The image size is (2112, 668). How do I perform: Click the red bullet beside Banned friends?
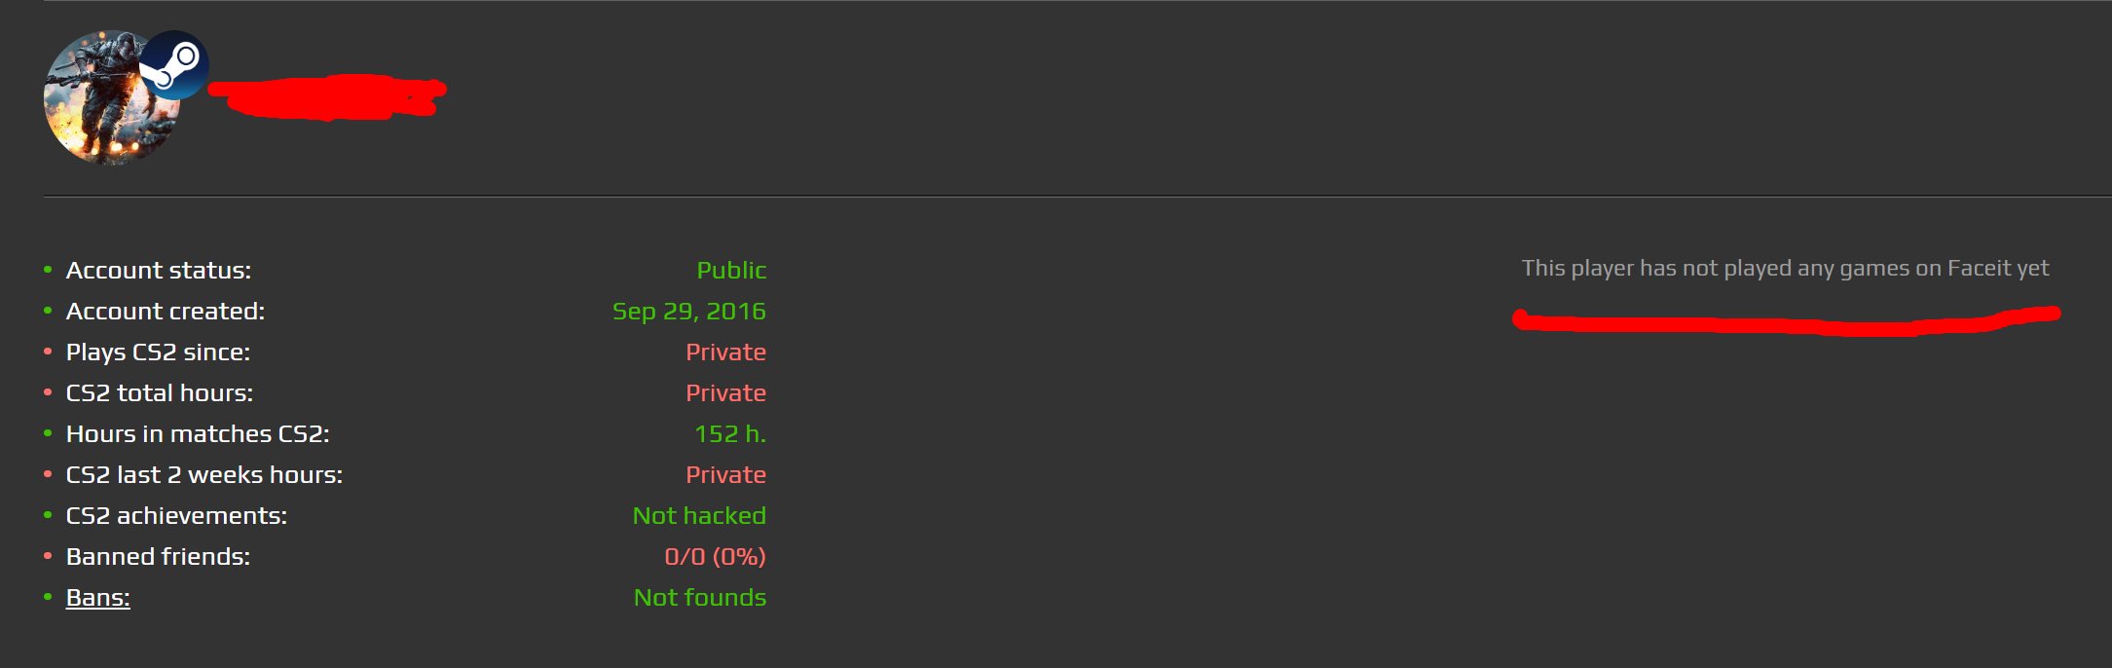[48, 556]
